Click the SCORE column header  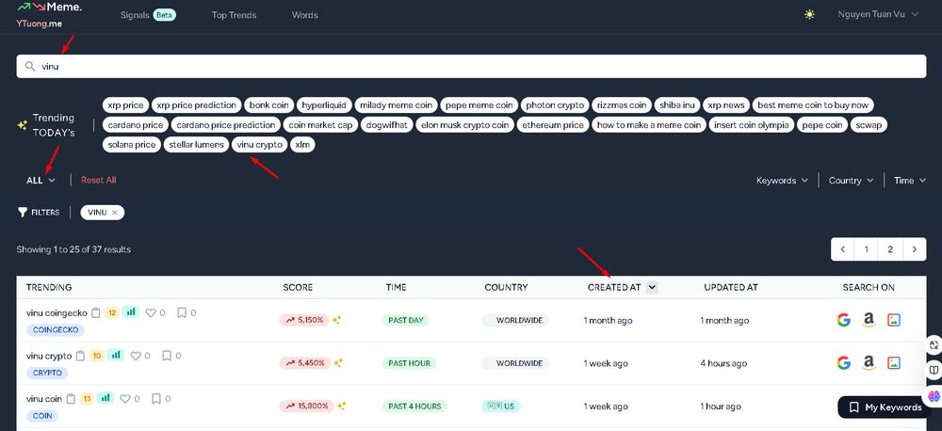pos(298,288)
